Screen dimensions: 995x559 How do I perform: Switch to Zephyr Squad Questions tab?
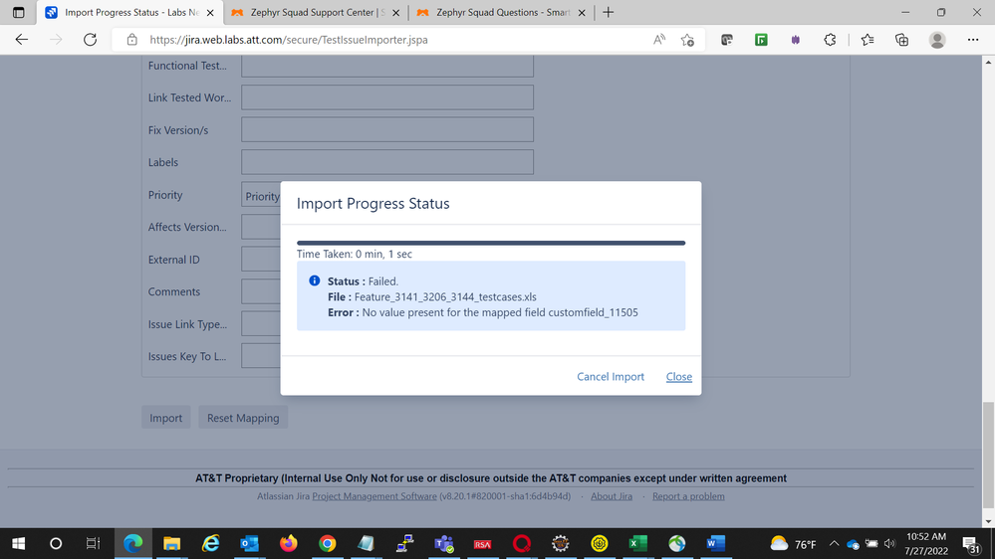coord(498,13)
